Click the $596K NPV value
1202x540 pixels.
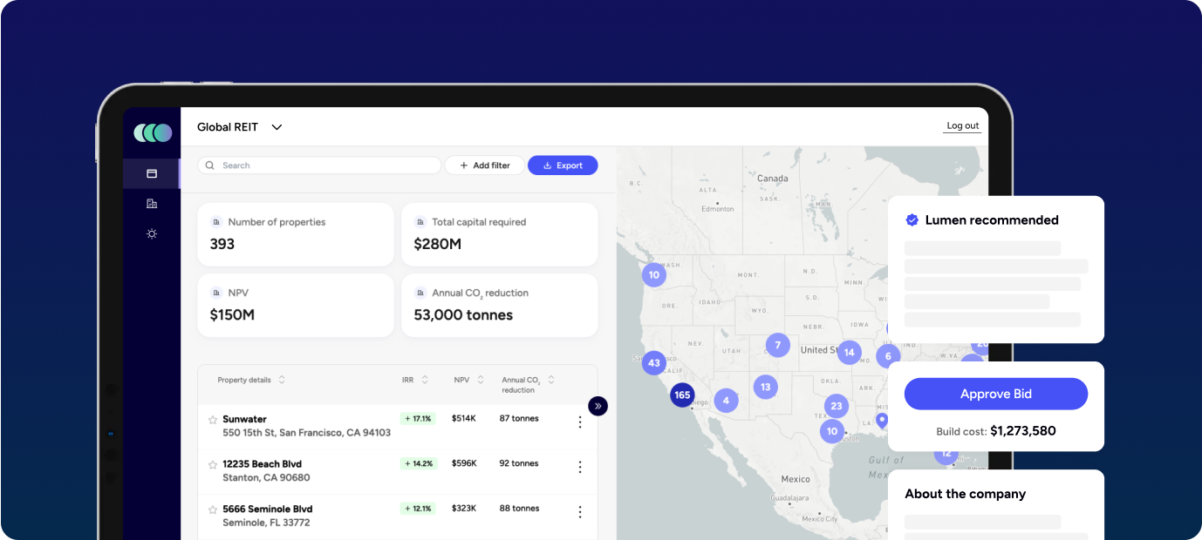click(464, 464)
